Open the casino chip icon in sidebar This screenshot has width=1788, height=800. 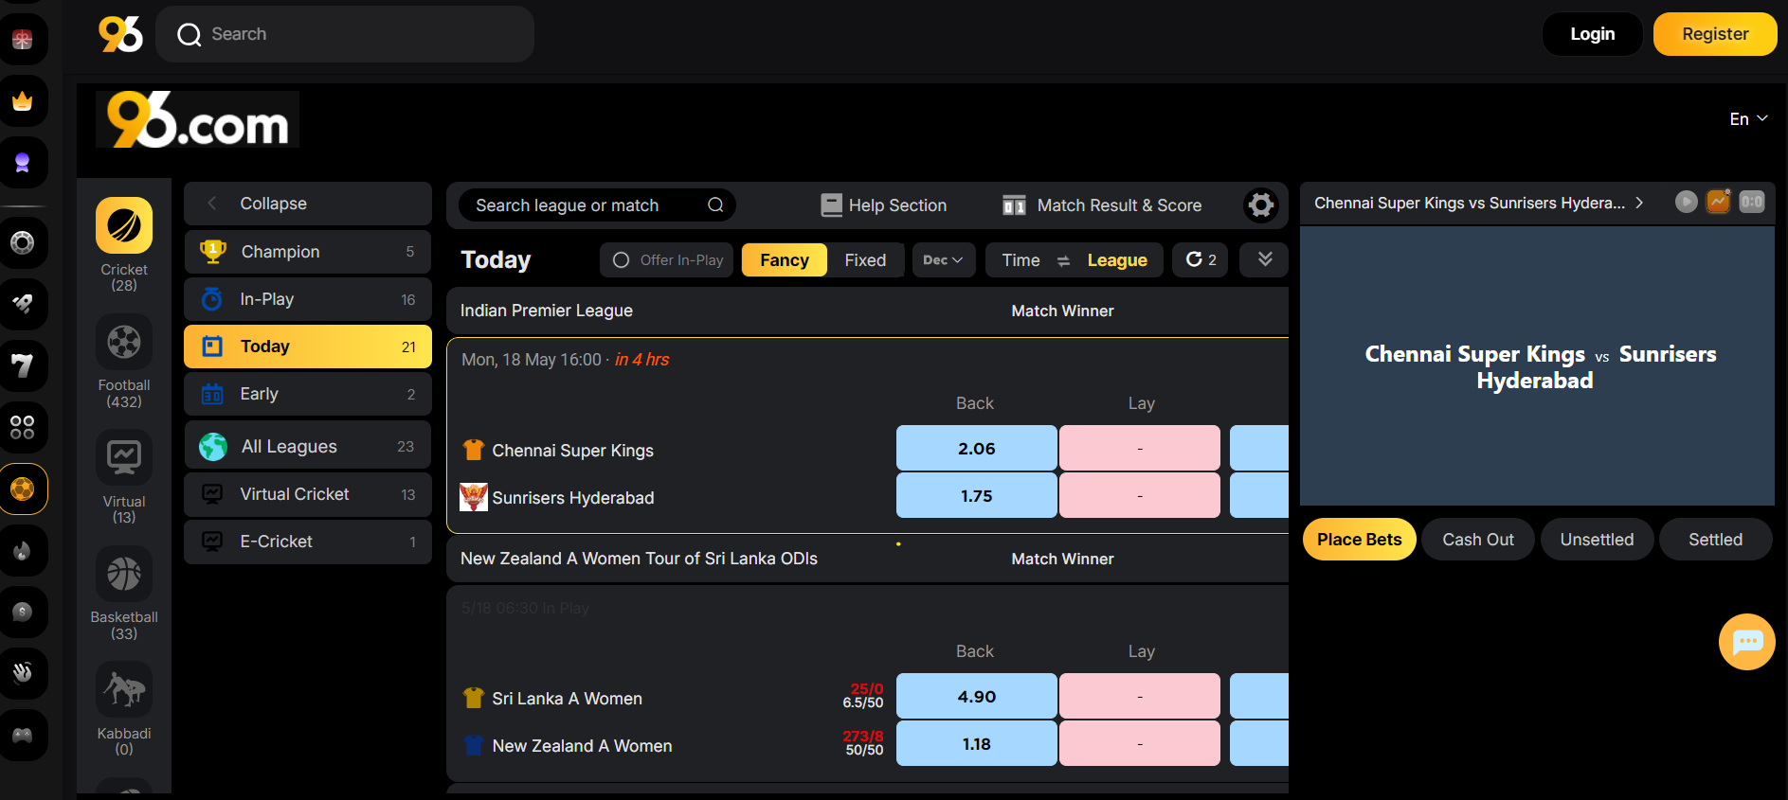[23, 242]
